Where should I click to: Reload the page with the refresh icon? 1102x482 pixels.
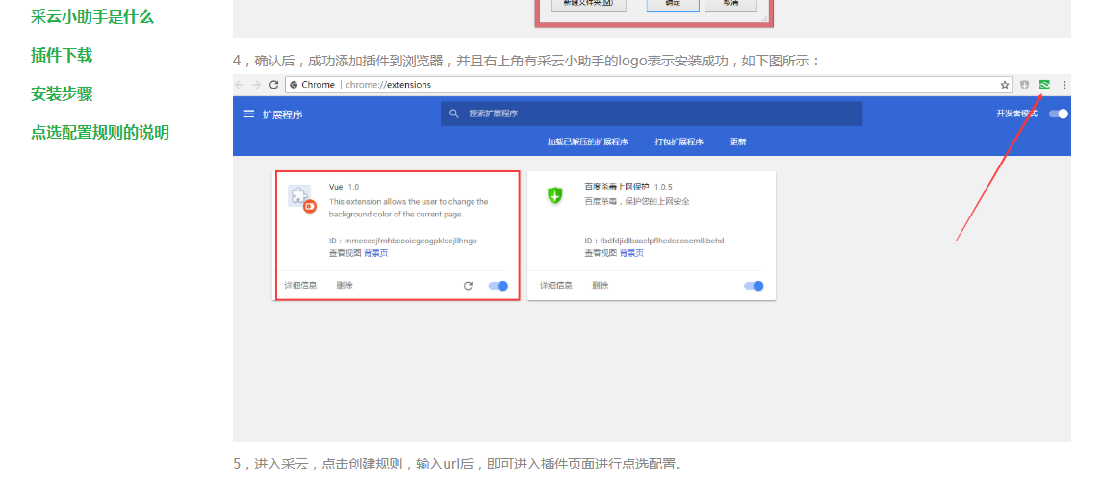coord(274,85)
